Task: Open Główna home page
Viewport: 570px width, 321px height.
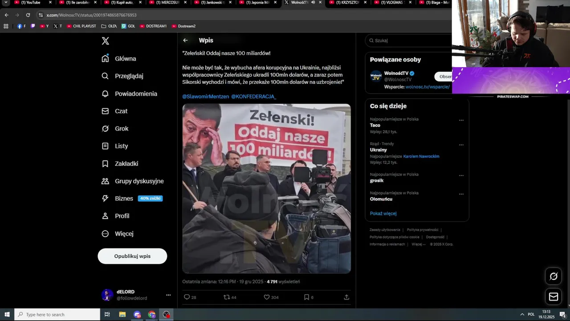Action: [x=118, y=58]
